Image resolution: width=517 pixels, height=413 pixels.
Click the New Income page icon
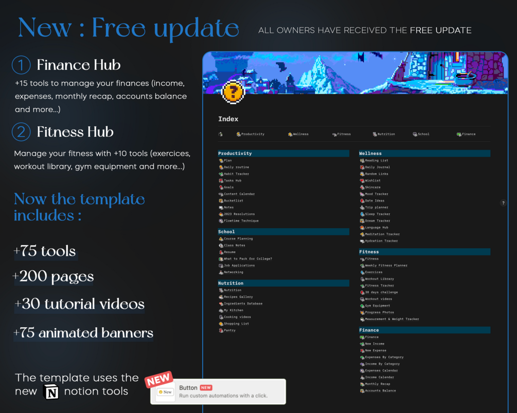tap(362, 344)
